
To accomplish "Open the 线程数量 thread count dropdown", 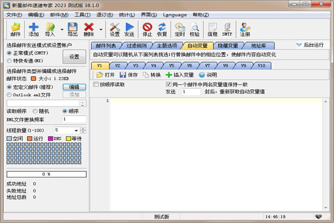I will (82, 130).
